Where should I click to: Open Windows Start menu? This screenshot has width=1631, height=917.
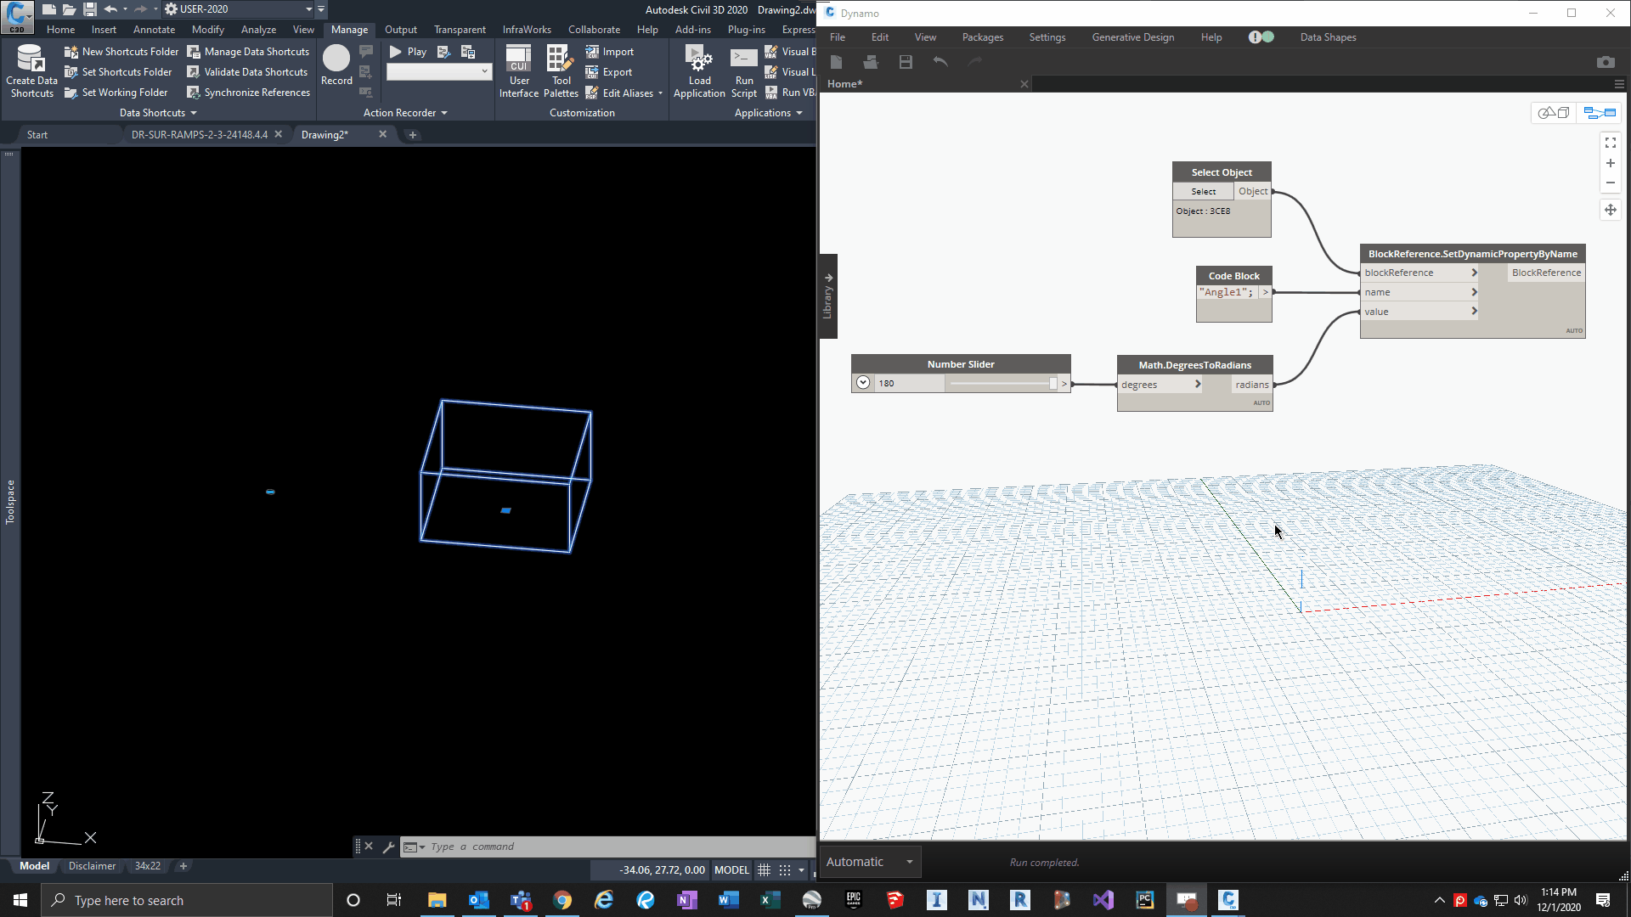pos(20,900)
